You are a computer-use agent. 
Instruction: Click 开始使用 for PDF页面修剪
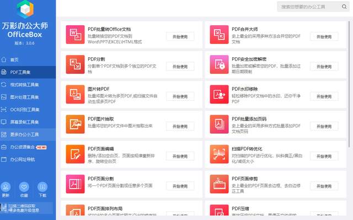click(324, 186)
